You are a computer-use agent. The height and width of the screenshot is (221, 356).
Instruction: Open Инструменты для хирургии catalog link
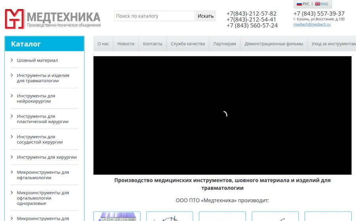click(47, 157)
